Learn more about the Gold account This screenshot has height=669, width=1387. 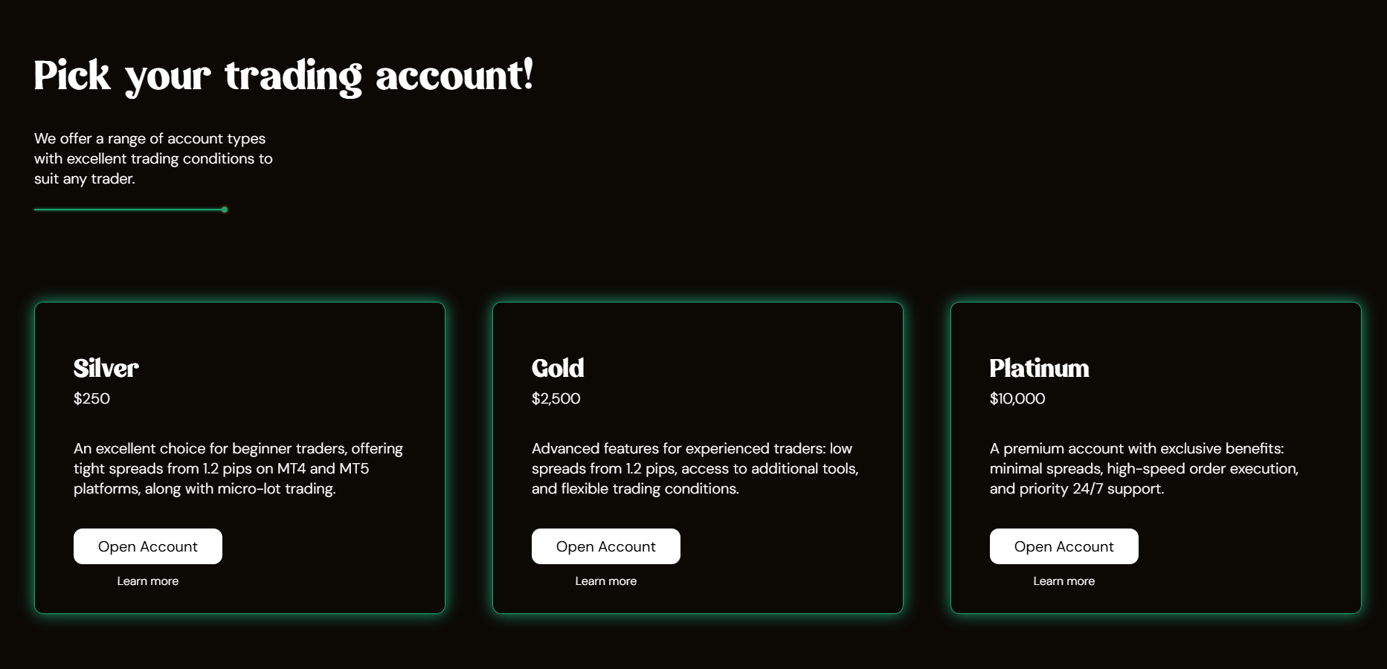click(x=605, y=581)
